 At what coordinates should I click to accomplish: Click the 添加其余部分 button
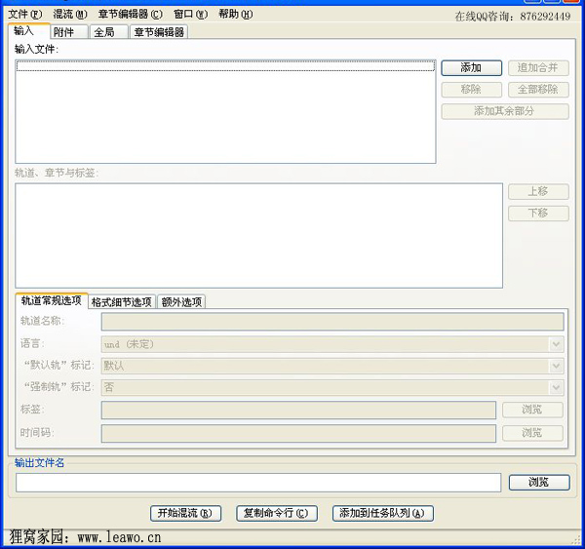pos(505,111)
